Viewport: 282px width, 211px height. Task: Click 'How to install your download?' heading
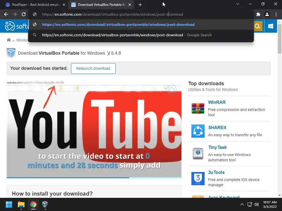coord(52,194)
